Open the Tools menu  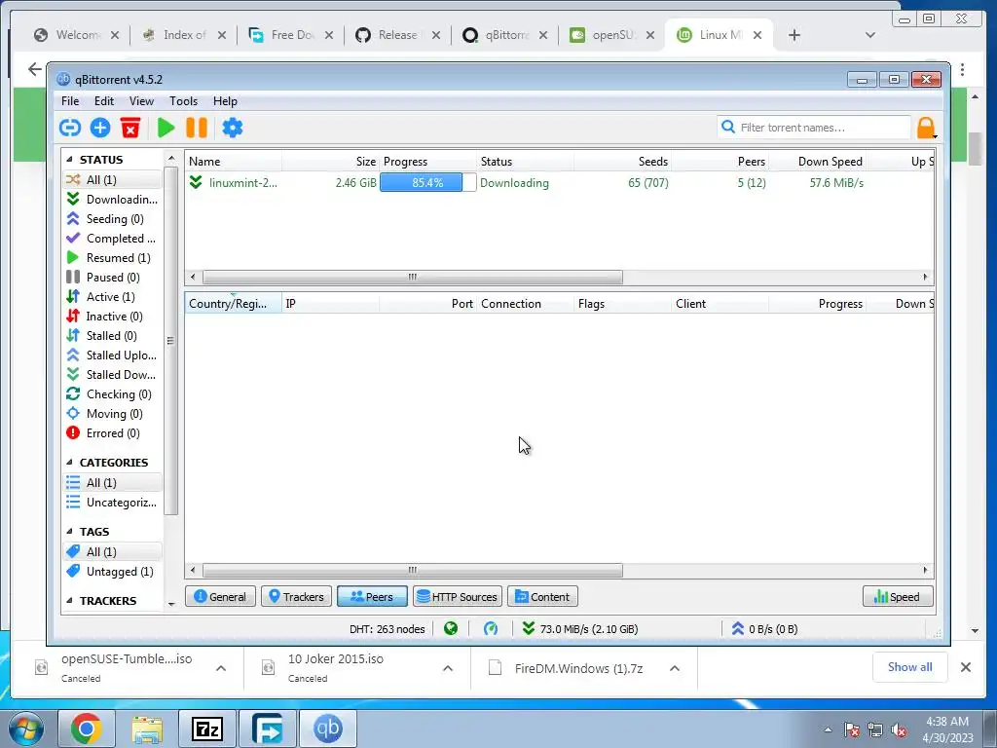point(183,101)
